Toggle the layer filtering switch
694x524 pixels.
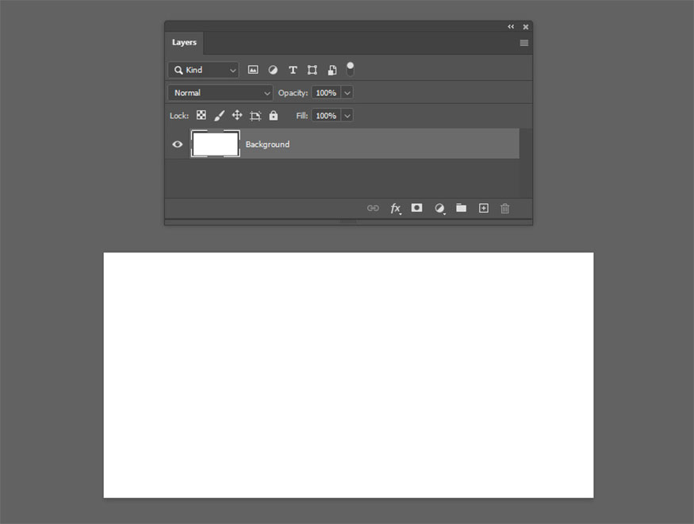(350, 68)
